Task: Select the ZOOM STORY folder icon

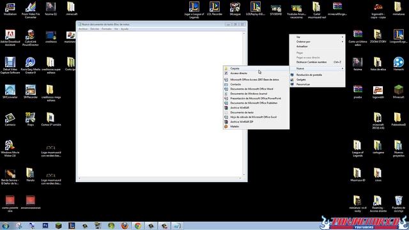Action: coord(378,36)
